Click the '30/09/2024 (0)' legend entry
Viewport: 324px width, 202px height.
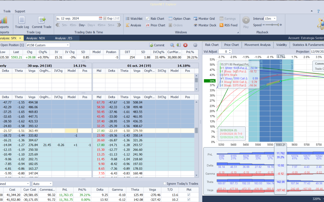click(x=228, y=130)
